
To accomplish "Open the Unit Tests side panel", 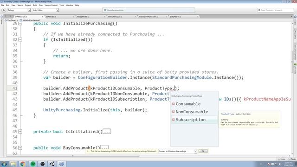I will (295, 69).
